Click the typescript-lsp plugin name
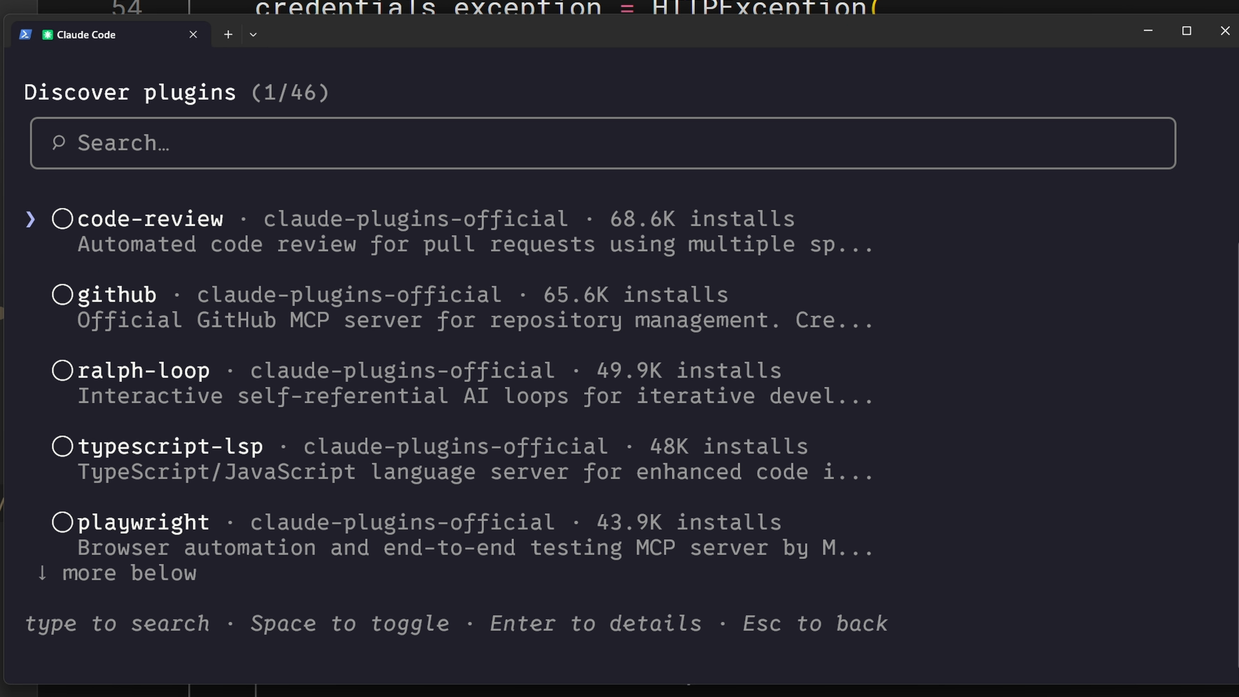This screenshot has width=1239, height=697. [x=170, y=447]
